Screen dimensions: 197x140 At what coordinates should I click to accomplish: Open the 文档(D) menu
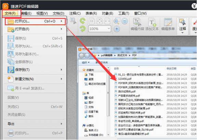(58, 13)
